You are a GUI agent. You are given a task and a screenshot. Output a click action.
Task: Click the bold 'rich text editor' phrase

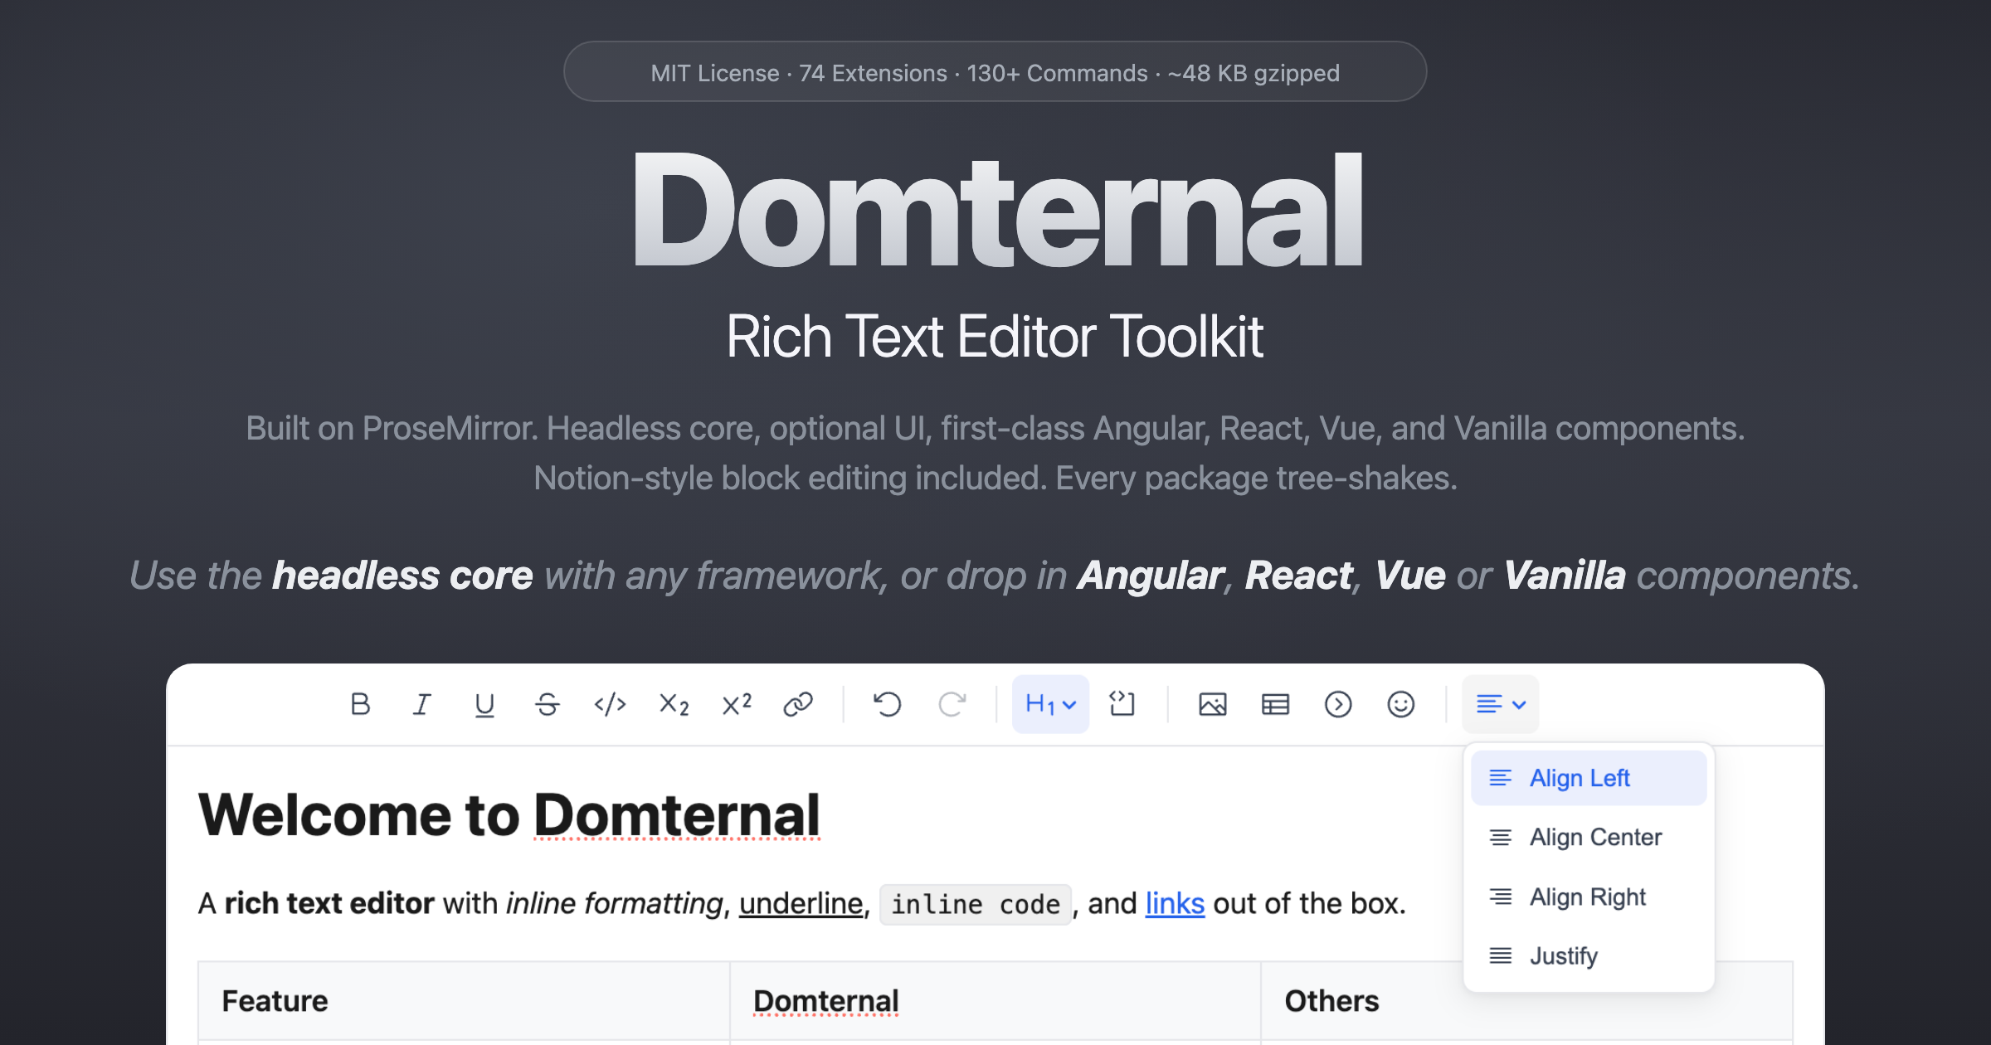point(329,903)
